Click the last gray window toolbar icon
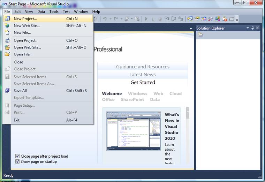The width and height of the screenshot is (265, 182). tap(232, 19)
